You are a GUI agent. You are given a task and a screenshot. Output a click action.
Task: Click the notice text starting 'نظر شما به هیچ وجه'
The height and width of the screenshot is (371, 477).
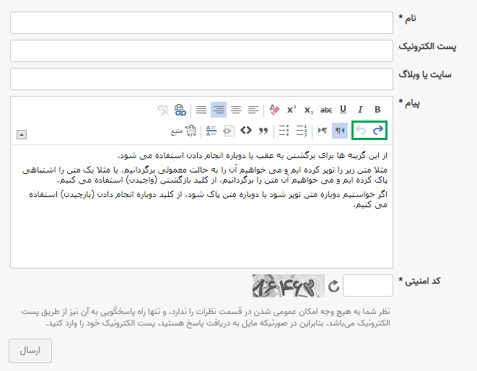pyautogui.click(x=206, y=317)
